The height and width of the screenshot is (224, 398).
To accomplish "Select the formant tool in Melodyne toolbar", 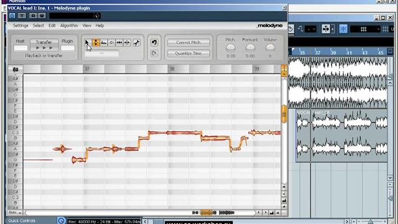I will coord(104,43).
